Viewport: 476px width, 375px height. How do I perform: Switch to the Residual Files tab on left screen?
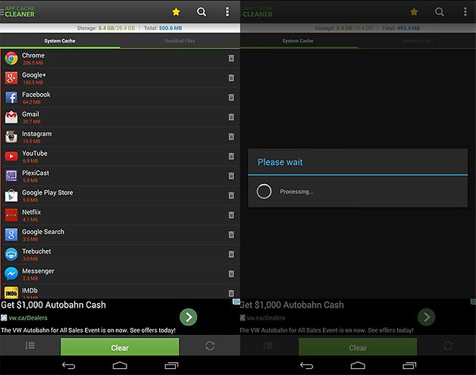click(x=180, y=41)
